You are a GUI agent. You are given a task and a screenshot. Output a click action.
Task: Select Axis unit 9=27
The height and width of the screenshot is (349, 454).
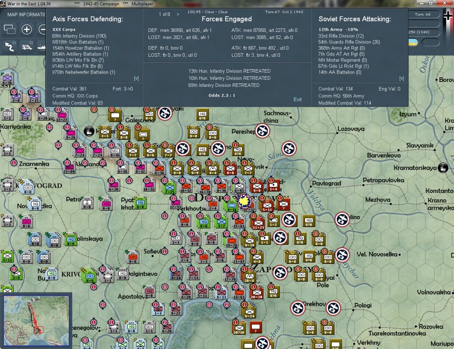[176, 310]
